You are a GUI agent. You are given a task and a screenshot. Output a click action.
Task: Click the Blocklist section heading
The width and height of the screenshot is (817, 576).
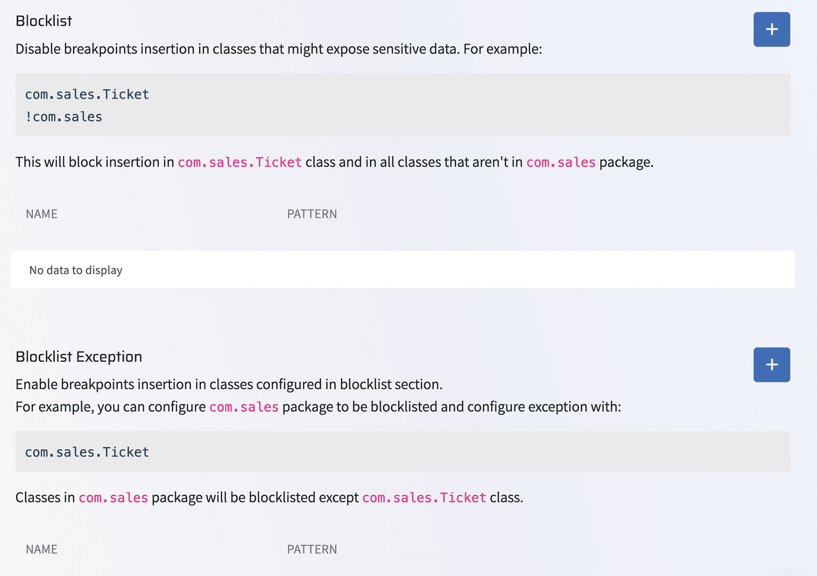coord(44,21)
